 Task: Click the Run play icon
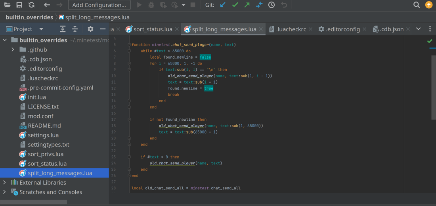pyautogui.click(x=140, y=5)
